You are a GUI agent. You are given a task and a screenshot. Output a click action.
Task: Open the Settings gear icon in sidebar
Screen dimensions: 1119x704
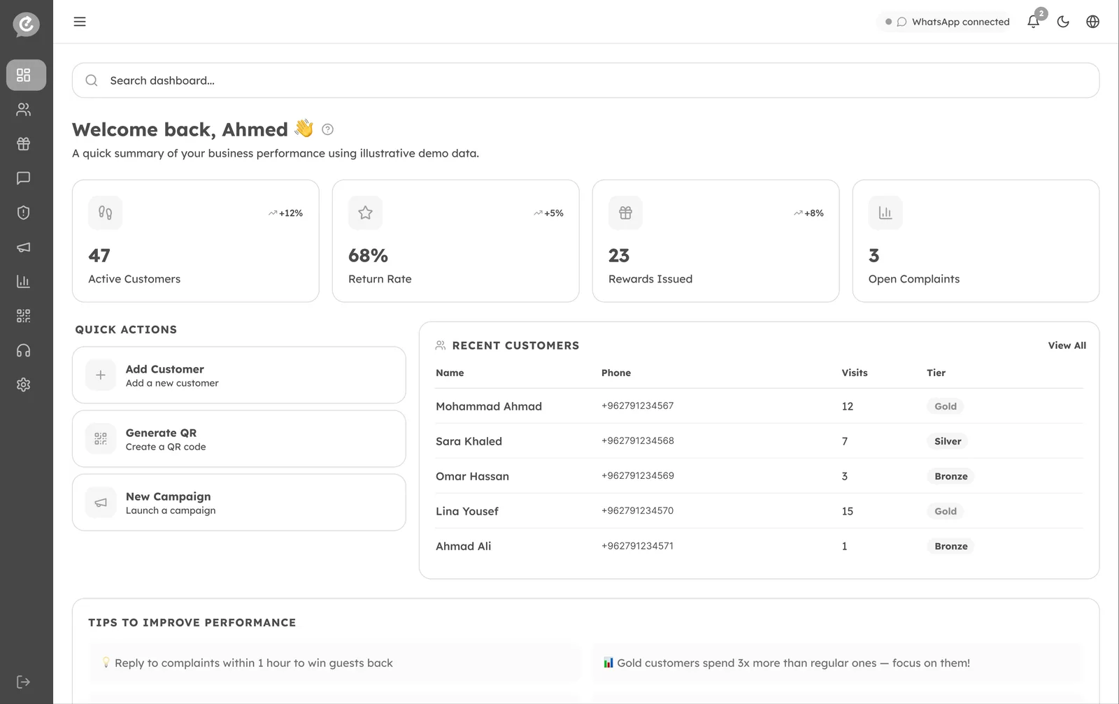coord(24,385)
